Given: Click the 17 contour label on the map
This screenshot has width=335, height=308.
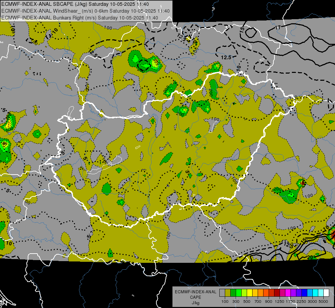Looking at the screenshot, I should (x=278, y=28).
